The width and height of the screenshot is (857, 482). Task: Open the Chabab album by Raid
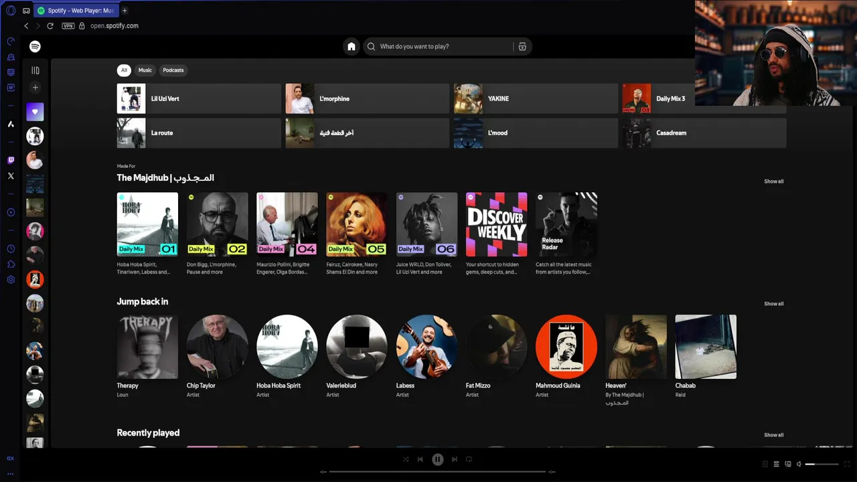click(706, 347)
